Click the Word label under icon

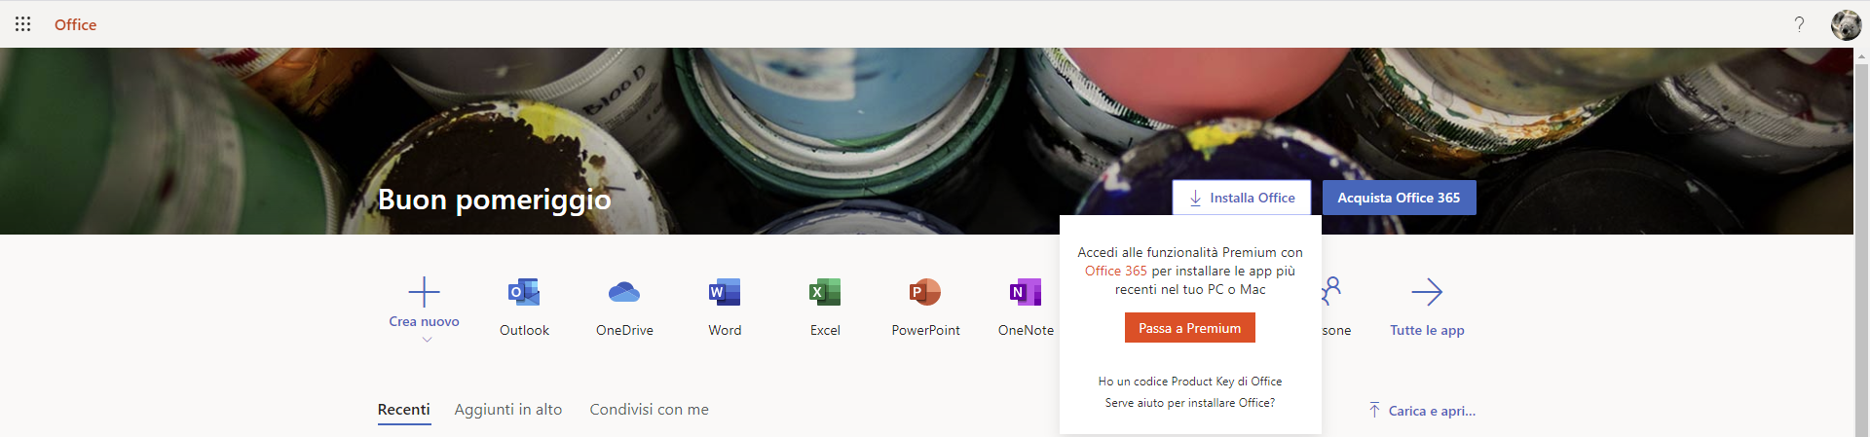point(725,330)
